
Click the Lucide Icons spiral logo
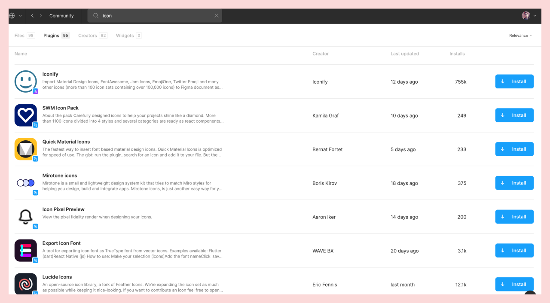pyautogui.click(x=26, y=284)
